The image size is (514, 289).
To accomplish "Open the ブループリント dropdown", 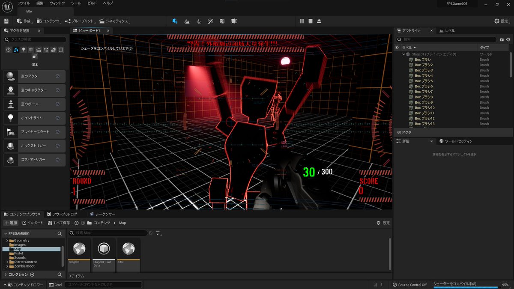I will [x=80, y=21].
